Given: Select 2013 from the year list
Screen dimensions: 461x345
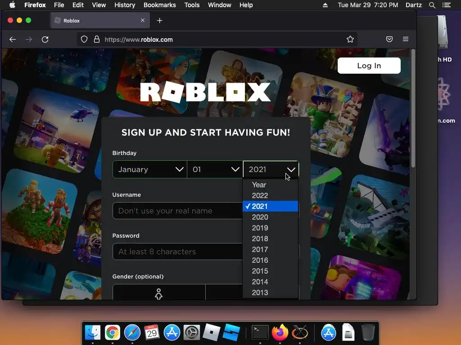Looking at the screenshot, I should pos(270,292).
